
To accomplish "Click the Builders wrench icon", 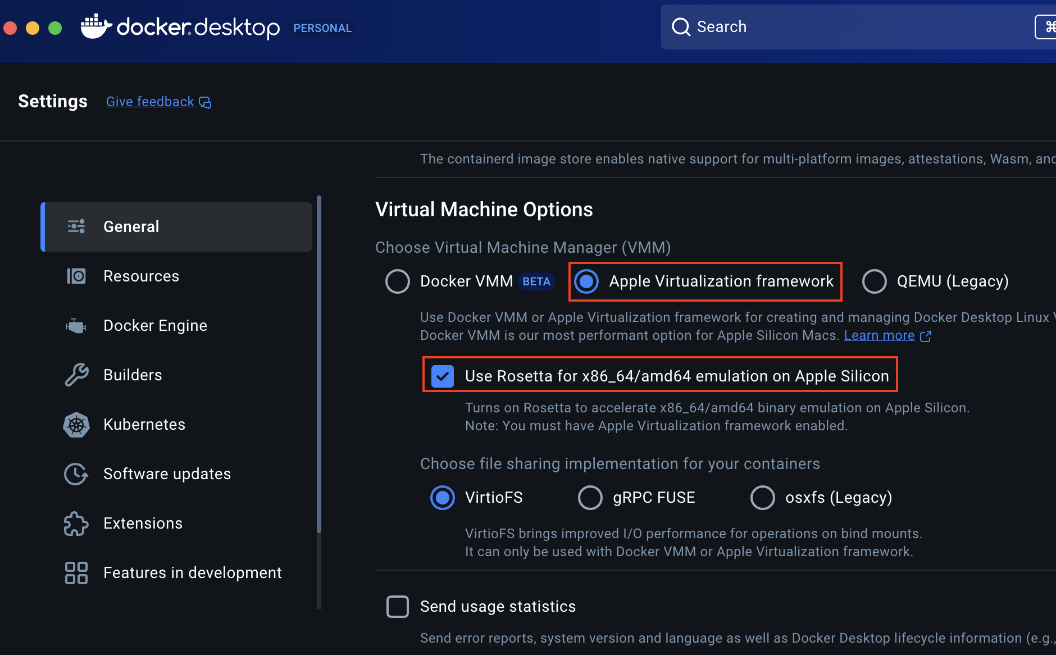I will tap(76, 375).
